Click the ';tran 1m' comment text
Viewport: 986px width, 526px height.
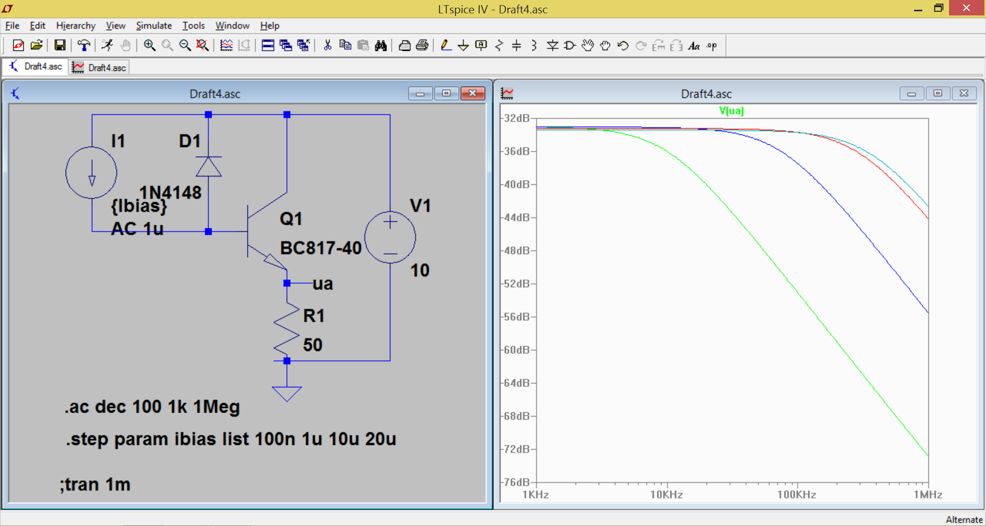(x=95, y=484)
